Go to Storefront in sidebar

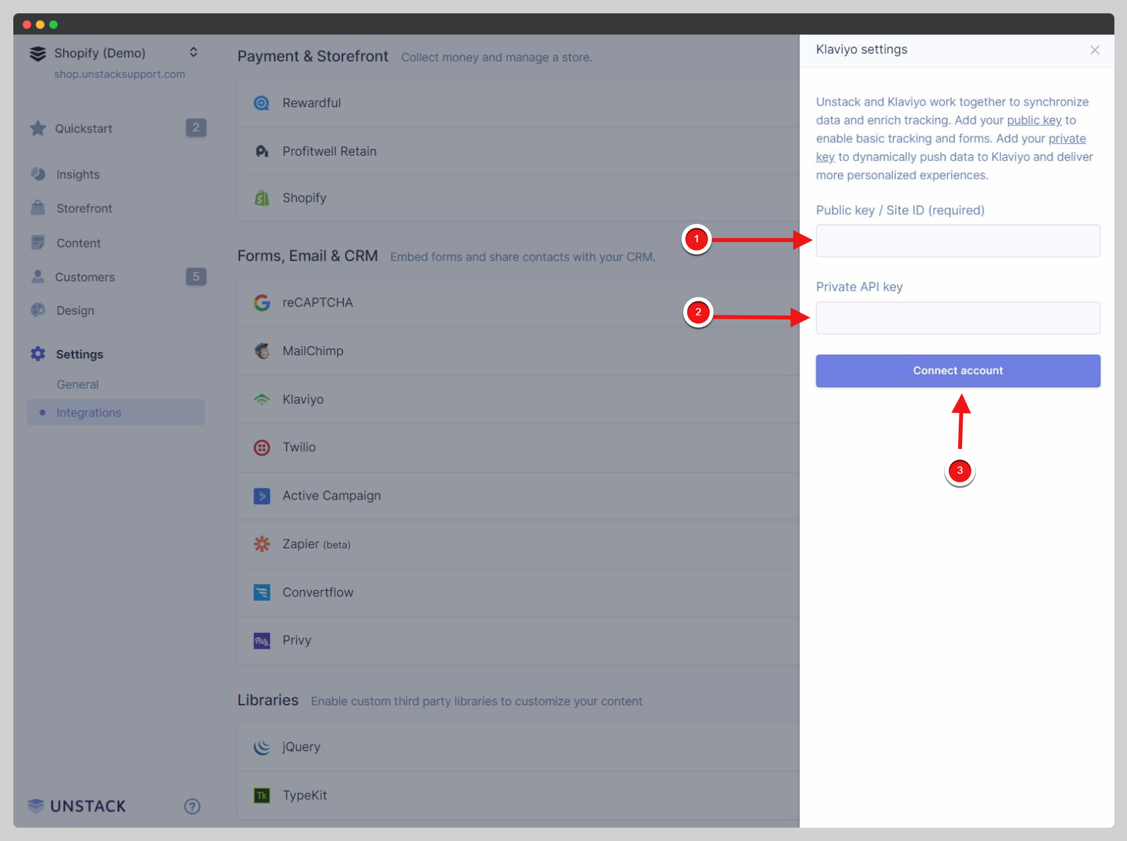84,208
